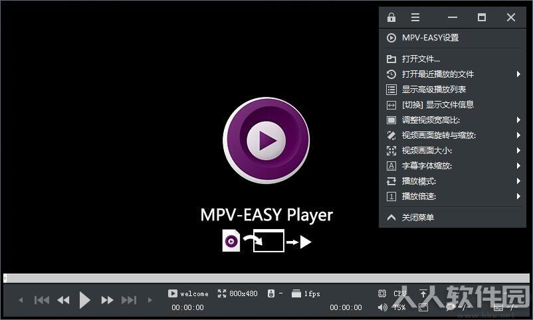The width and height of the screenshot is (533, 320).
Task: Expand the 调整视频宽高比 submenu arrow
Action: (518, 120)
